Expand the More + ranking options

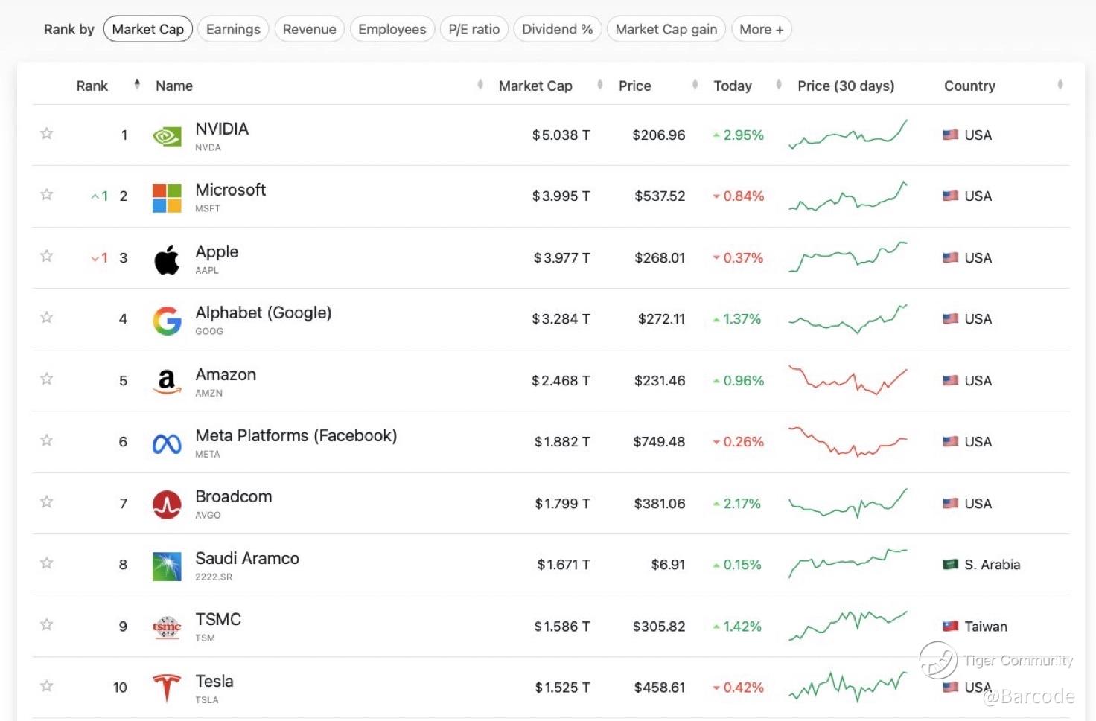pos(761,30)
